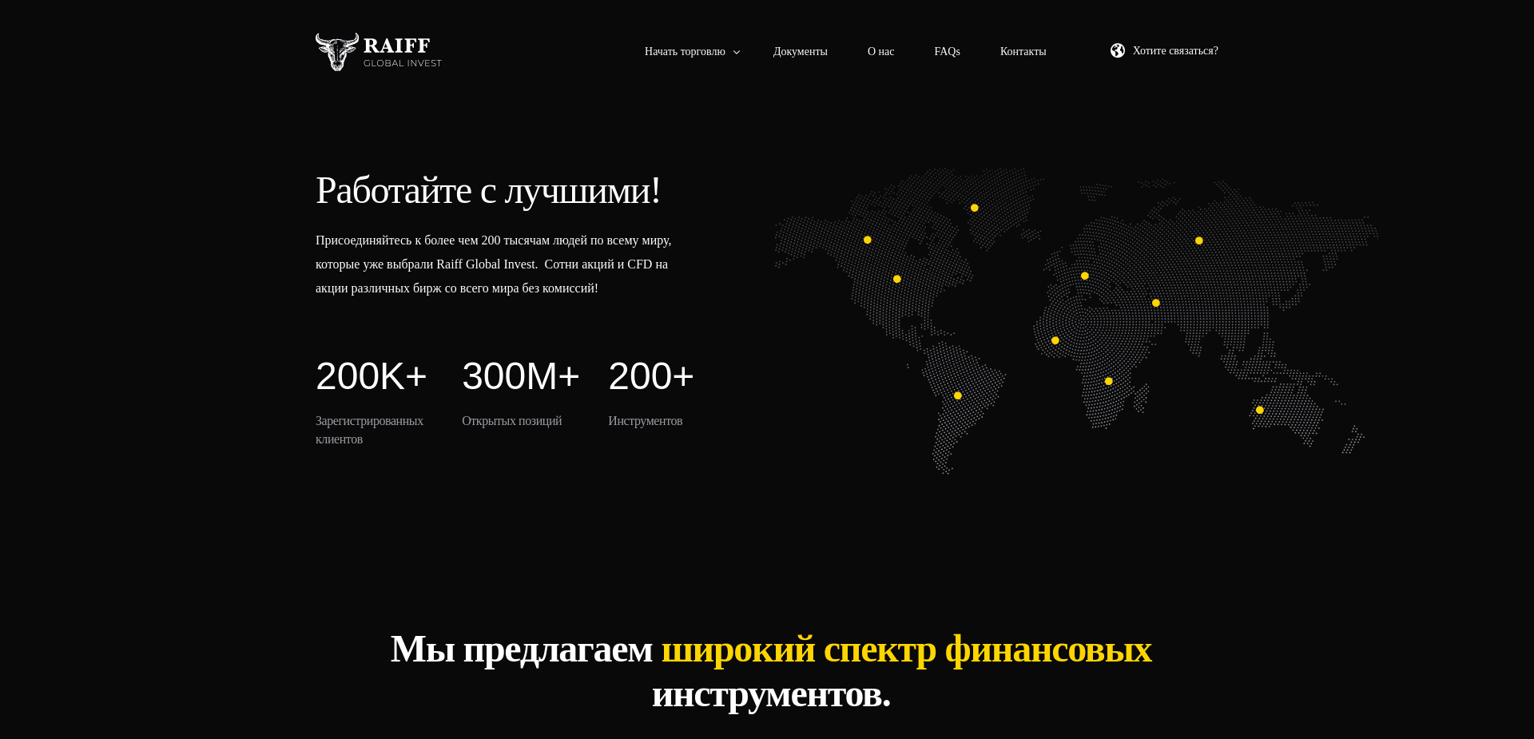
Task: Click the yellow marker over Eastern Europe
Action: coord(1083,275)
